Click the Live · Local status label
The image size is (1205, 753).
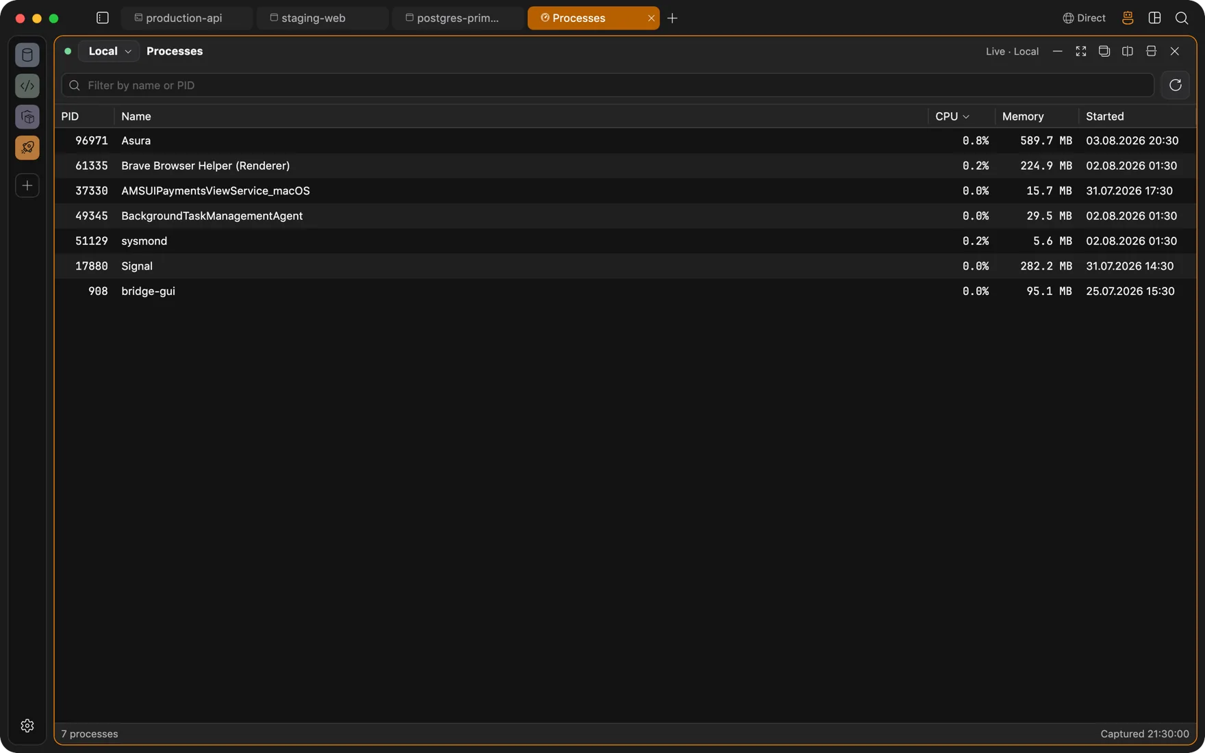coord(1012,51)
